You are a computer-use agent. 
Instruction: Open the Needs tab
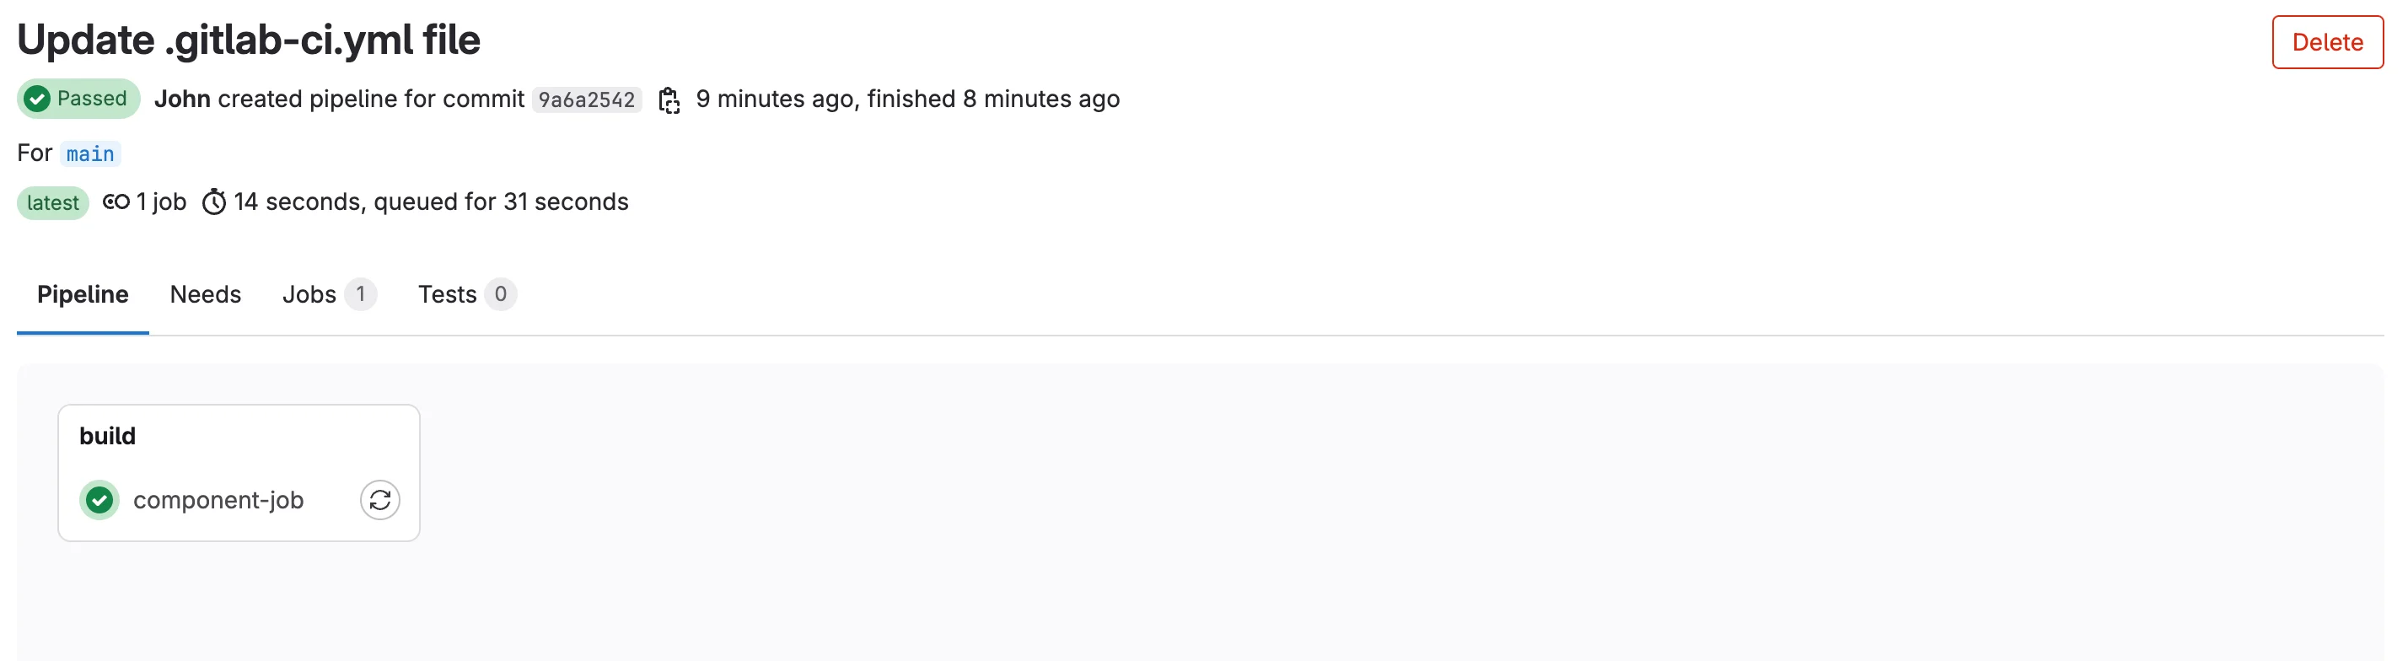tap(206, 293)
